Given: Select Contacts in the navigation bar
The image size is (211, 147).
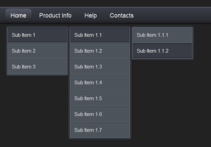Looking at the screenshot, I should pos(122,16).
